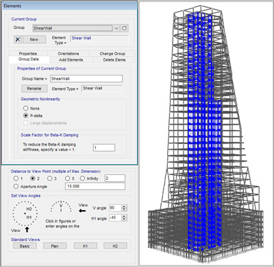The height and width of the screenshot is (267, 274).
Task: Click the Beta-K damping scale factor field
Action: click(x=104, y=148)
